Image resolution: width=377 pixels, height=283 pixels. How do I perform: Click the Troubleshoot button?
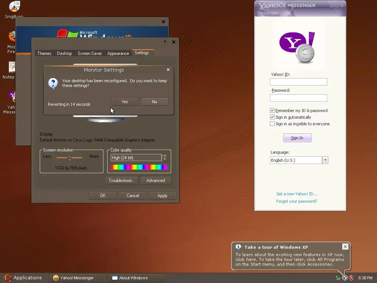(121, 181)
